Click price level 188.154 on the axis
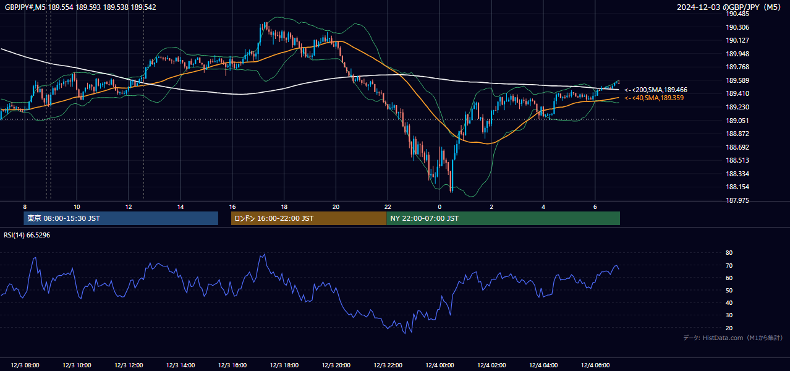 [x=737, y=187]
